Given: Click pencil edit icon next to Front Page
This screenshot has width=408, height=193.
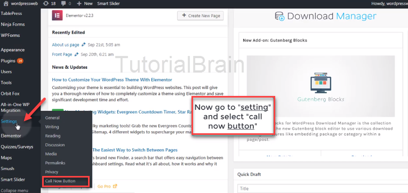Looking at the screenshot, I should point(76,54).
